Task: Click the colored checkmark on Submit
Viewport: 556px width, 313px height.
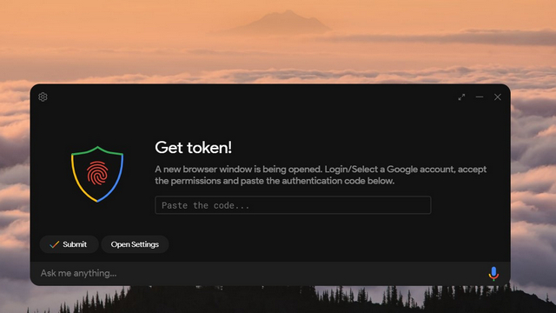Action: coord(54,244)
